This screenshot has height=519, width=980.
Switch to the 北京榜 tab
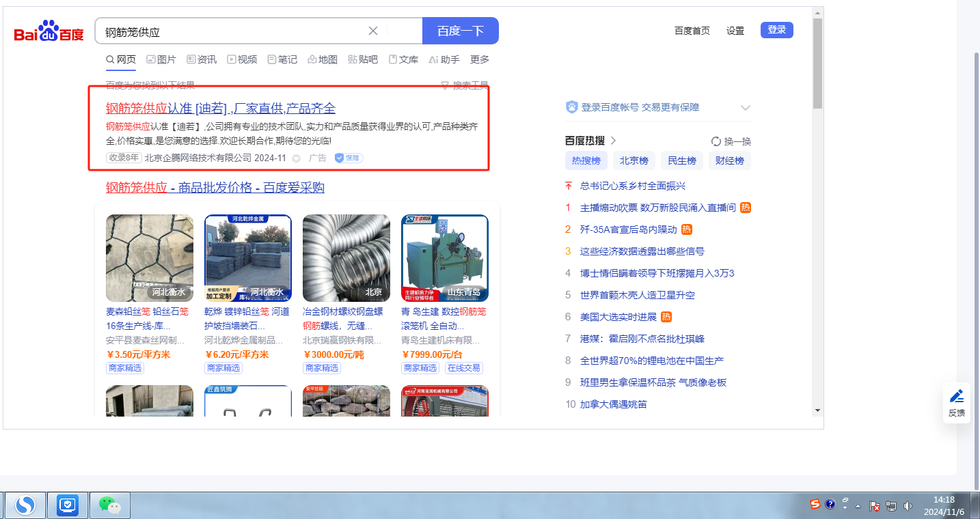(634, 161)
